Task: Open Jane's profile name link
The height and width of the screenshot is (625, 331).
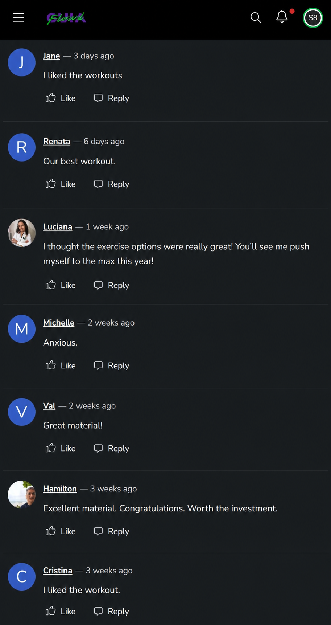Action: [x=51, y=56]
